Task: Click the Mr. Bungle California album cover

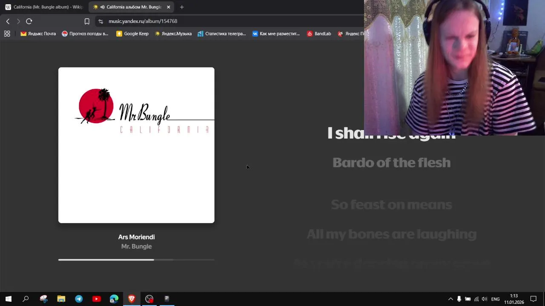Action: click(136, 145)
